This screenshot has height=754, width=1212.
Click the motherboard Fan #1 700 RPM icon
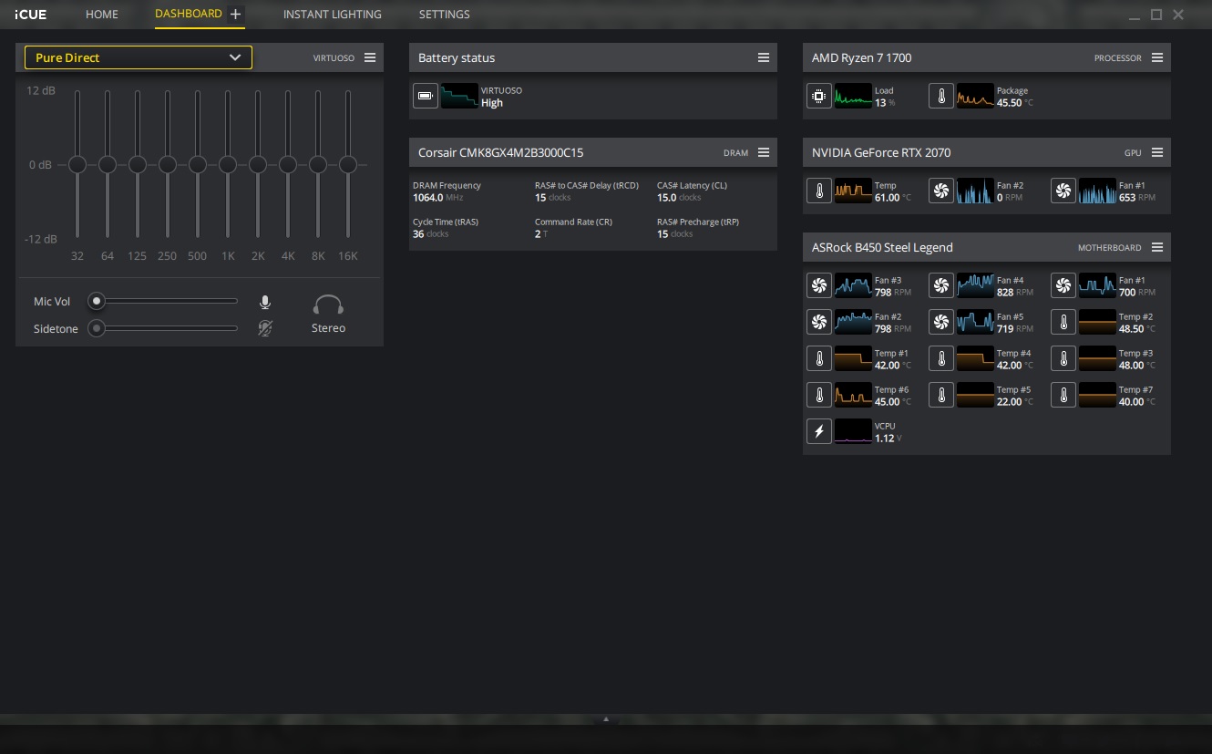pyautogui.click(x=1063, y=285)
